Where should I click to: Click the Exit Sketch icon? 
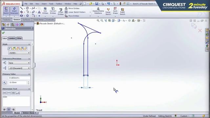(6, 11)
